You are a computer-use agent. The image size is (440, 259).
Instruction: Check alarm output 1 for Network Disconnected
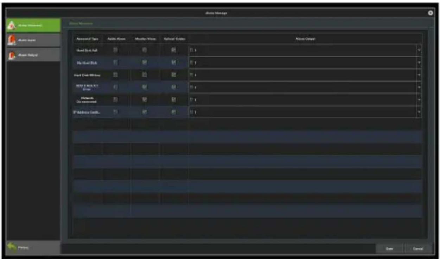192,100
